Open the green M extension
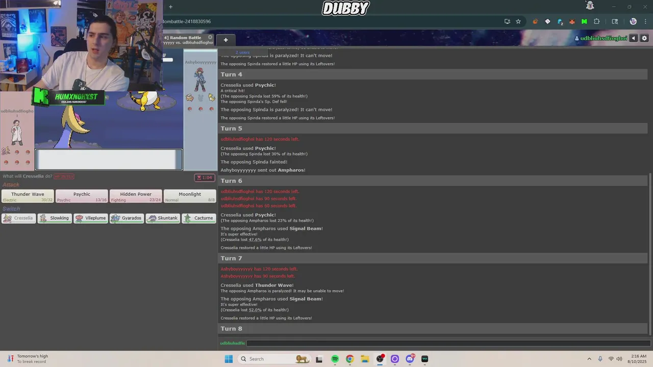Screen dimensions: 653x367 point(584,21)
